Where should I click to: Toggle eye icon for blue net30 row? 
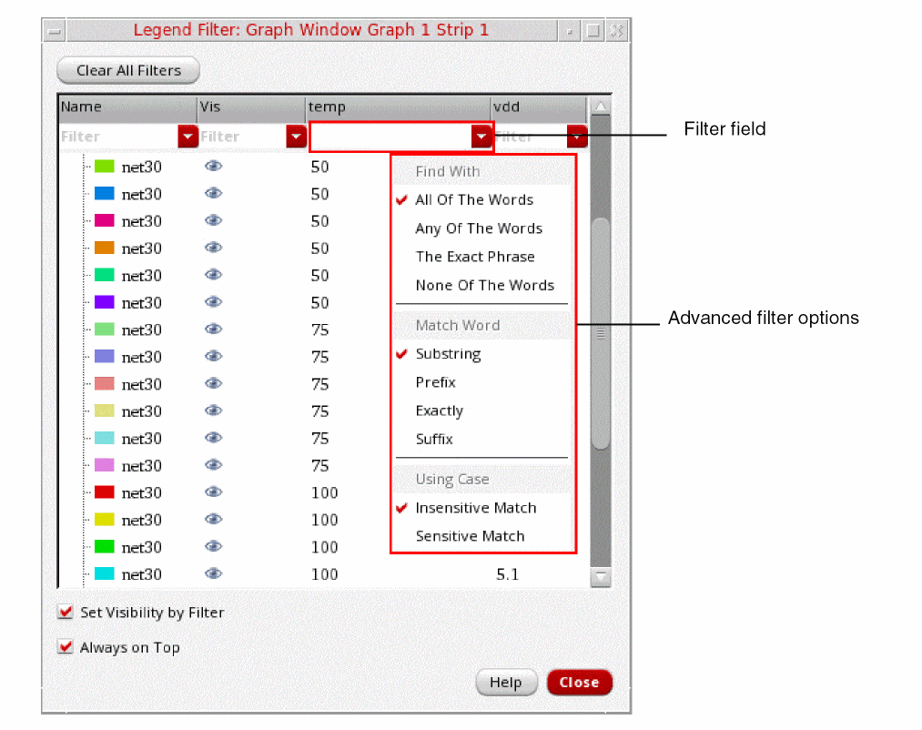coord(214,194)
